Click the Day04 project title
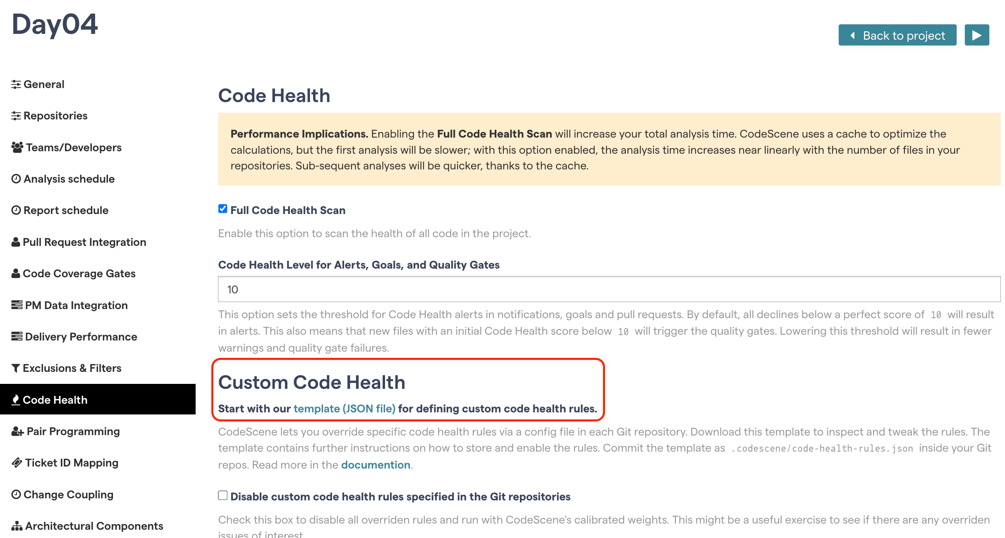The height and width of the screenshot is (538, 1005). coord(55,24)
